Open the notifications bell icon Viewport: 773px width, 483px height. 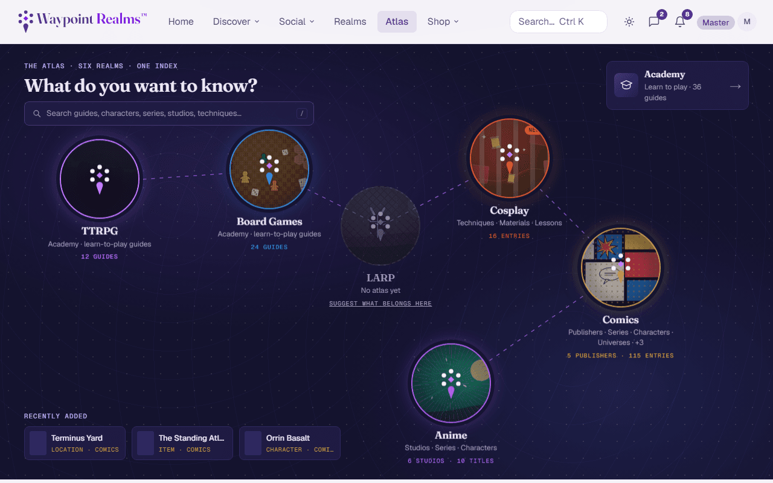click(x=680, y=22)
